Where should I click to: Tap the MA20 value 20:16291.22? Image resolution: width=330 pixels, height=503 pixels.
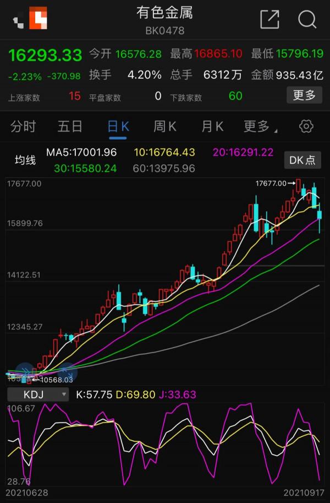pos(243,152)
